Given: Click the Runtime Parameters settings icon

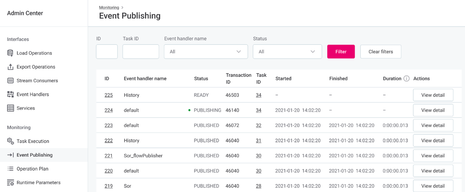Looking at the screenshot, I should click(x=10, y=183).
